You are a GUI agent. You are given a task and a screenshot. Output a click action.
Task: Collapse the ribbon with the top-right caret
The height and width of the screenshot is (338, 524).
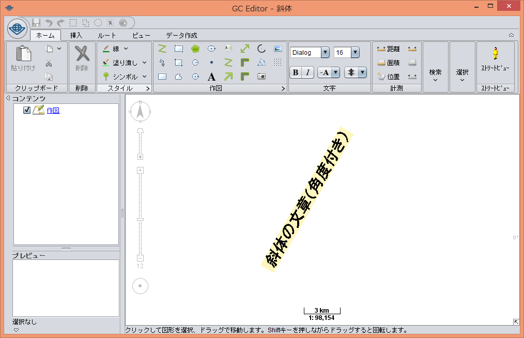511,35
